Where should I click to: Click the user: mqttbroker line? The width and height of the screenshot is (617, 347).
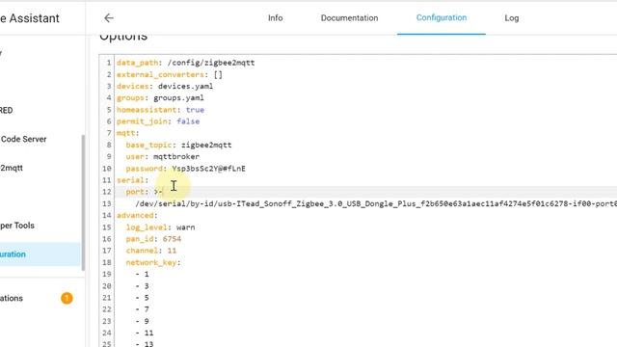point(163,156)
